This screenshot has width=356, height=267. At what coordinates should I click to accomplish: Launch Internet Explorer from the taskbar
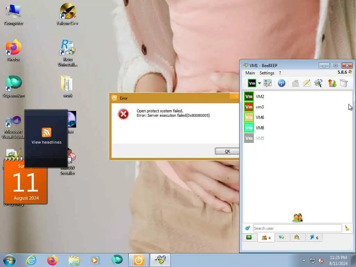click(x=31, y=260)
